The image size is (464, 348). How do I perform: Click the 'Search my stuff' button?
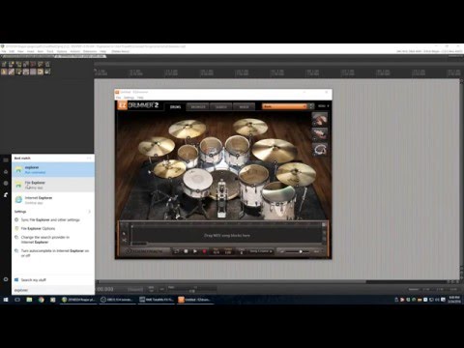point(53,280)
